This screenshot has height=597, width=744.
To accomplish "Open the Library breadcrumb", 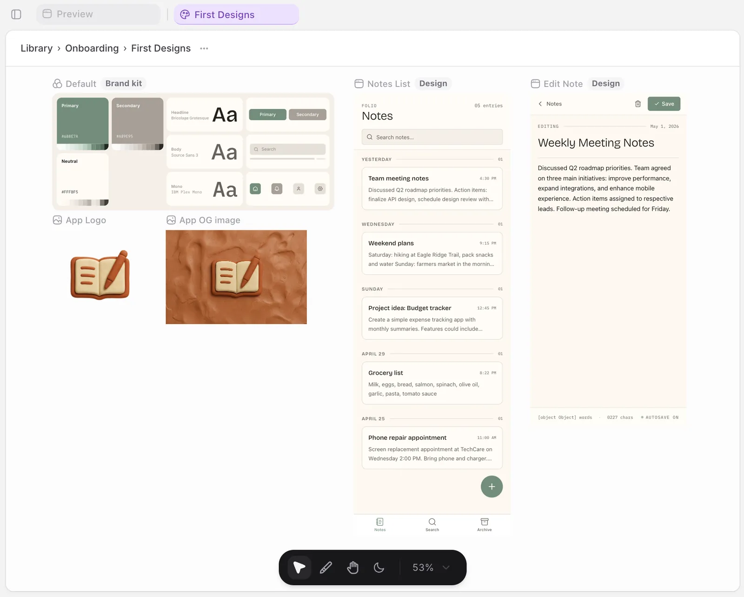I will coord(37,48).
